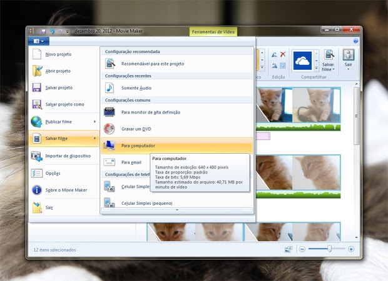This screenshot has height=281, width=388.
Task: Click the save list scroll-down arrow
Action: (177, 210)
